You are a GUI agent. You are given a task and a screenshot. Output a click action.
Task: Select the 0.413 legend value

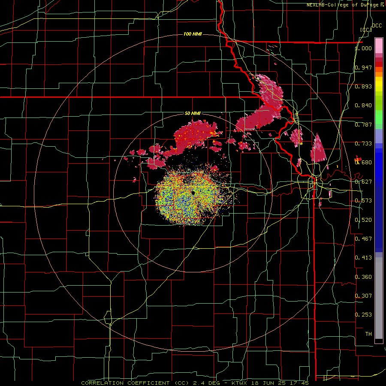point(363,258)
